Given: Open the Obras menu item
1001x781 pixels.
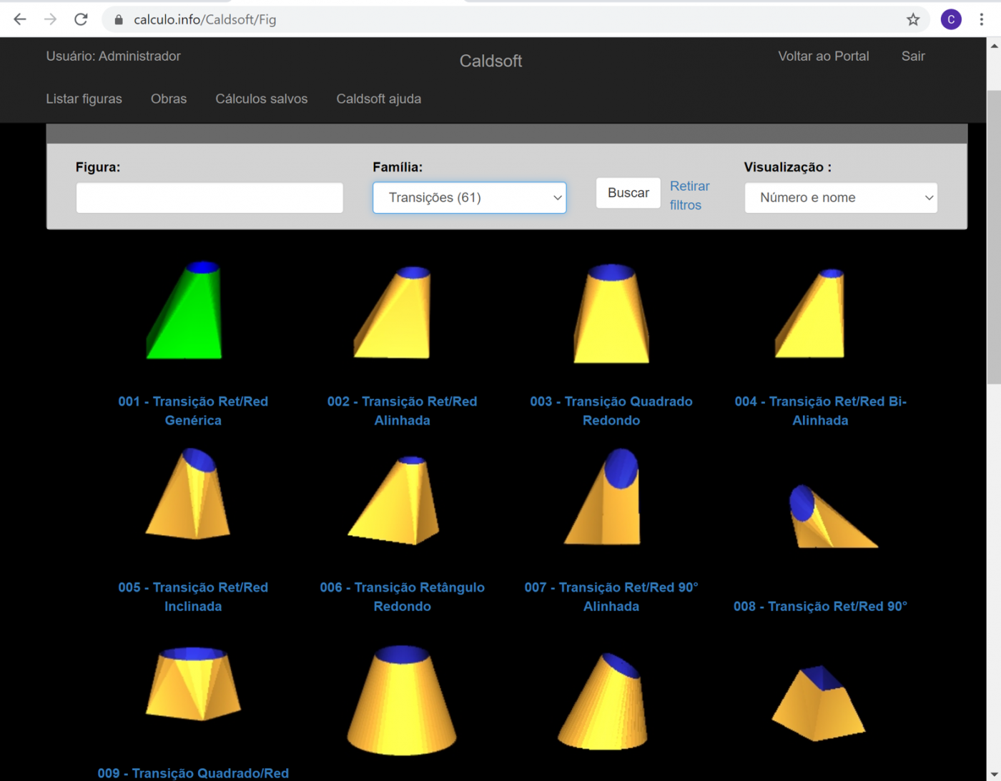Looking at the screenshot, I should (169, 99).
